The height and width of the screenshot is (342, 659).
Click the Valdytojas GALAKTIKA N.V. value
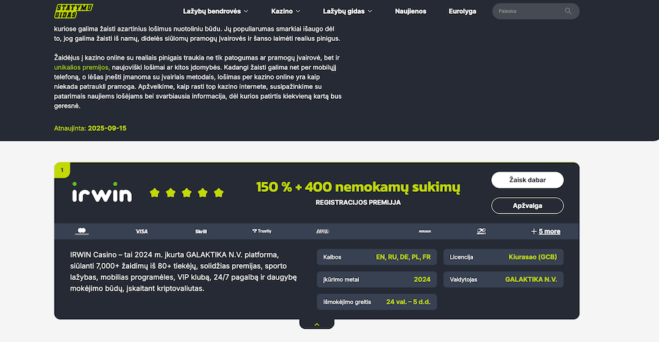531,279
